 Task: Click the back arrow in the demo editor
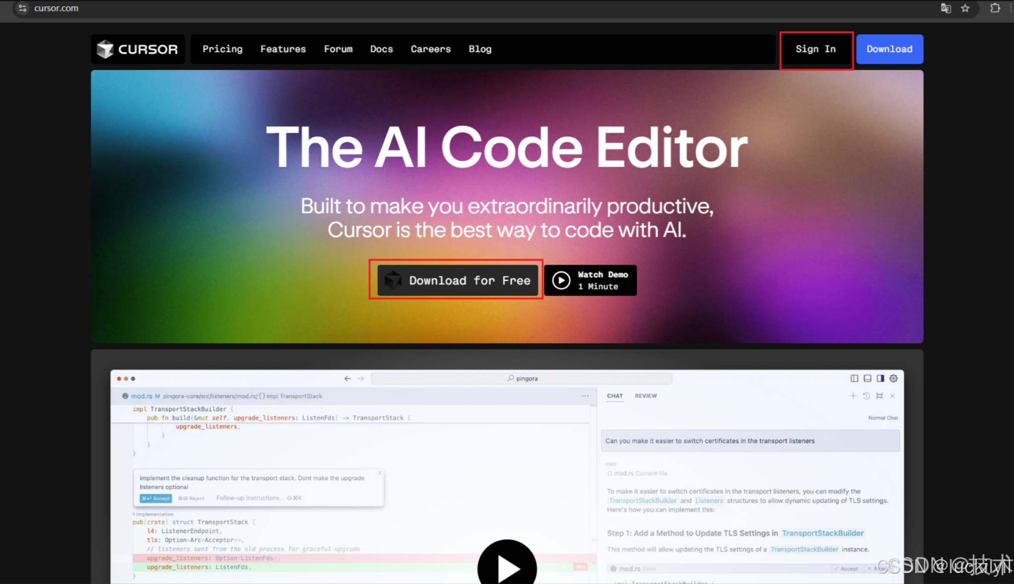pos(347,379)
